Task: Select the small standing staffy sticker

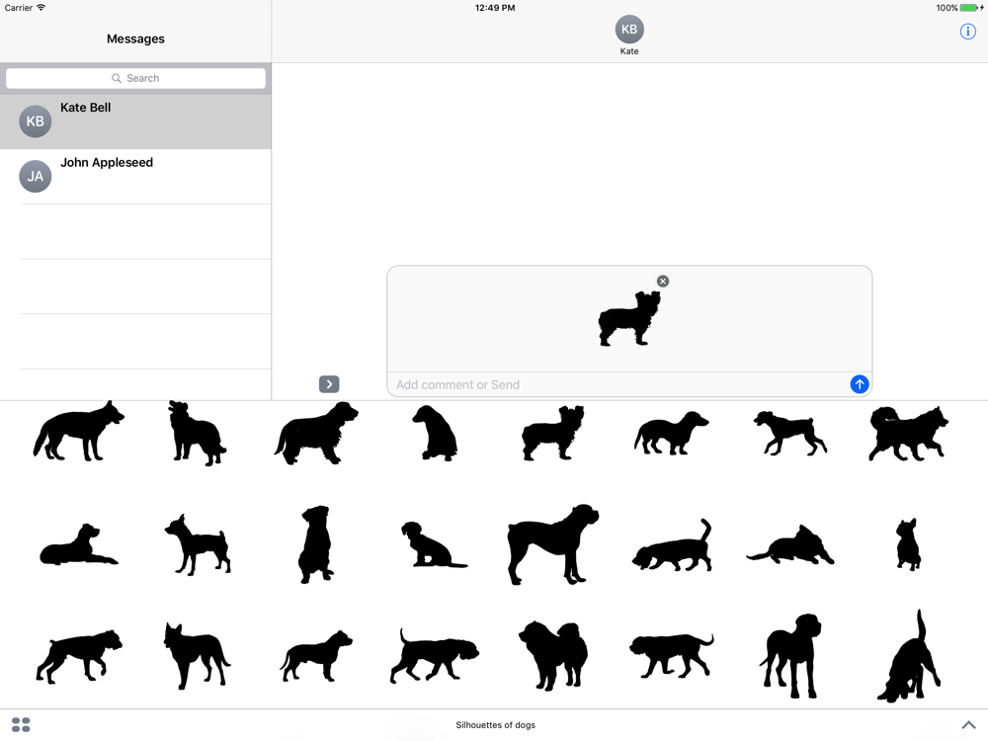Action: point(316,656)
